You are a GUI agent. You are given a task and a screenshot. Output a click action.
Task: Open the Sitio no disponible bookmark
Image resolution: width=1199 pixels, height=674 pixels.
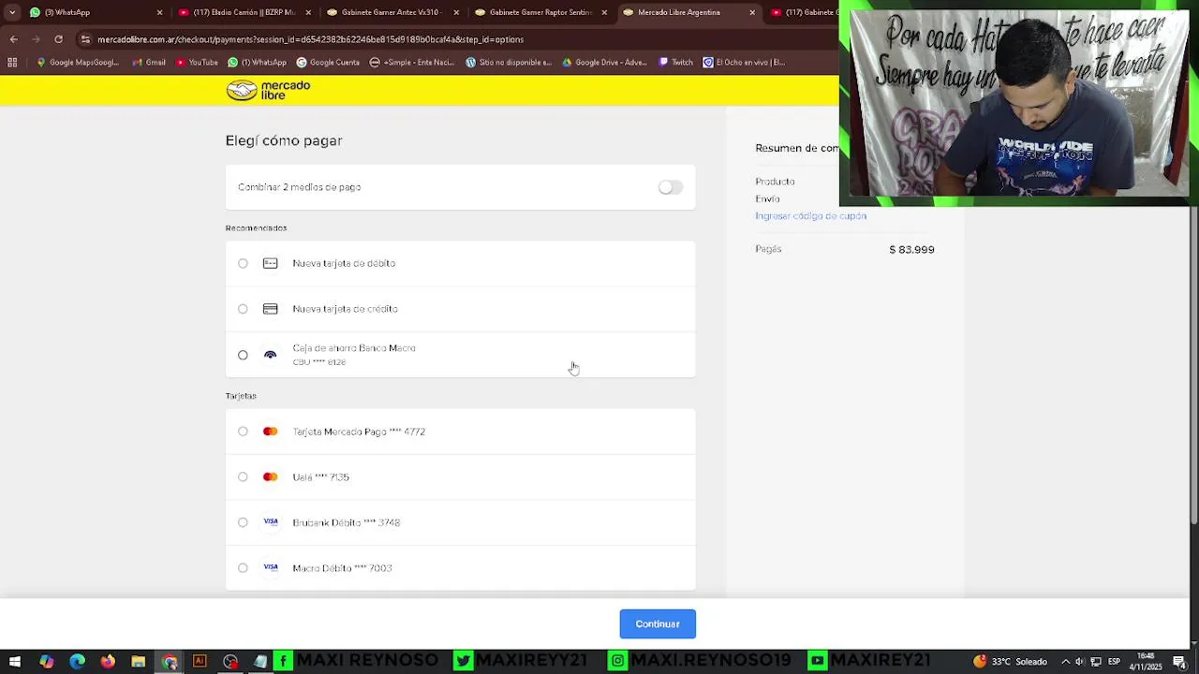[509, 63]
